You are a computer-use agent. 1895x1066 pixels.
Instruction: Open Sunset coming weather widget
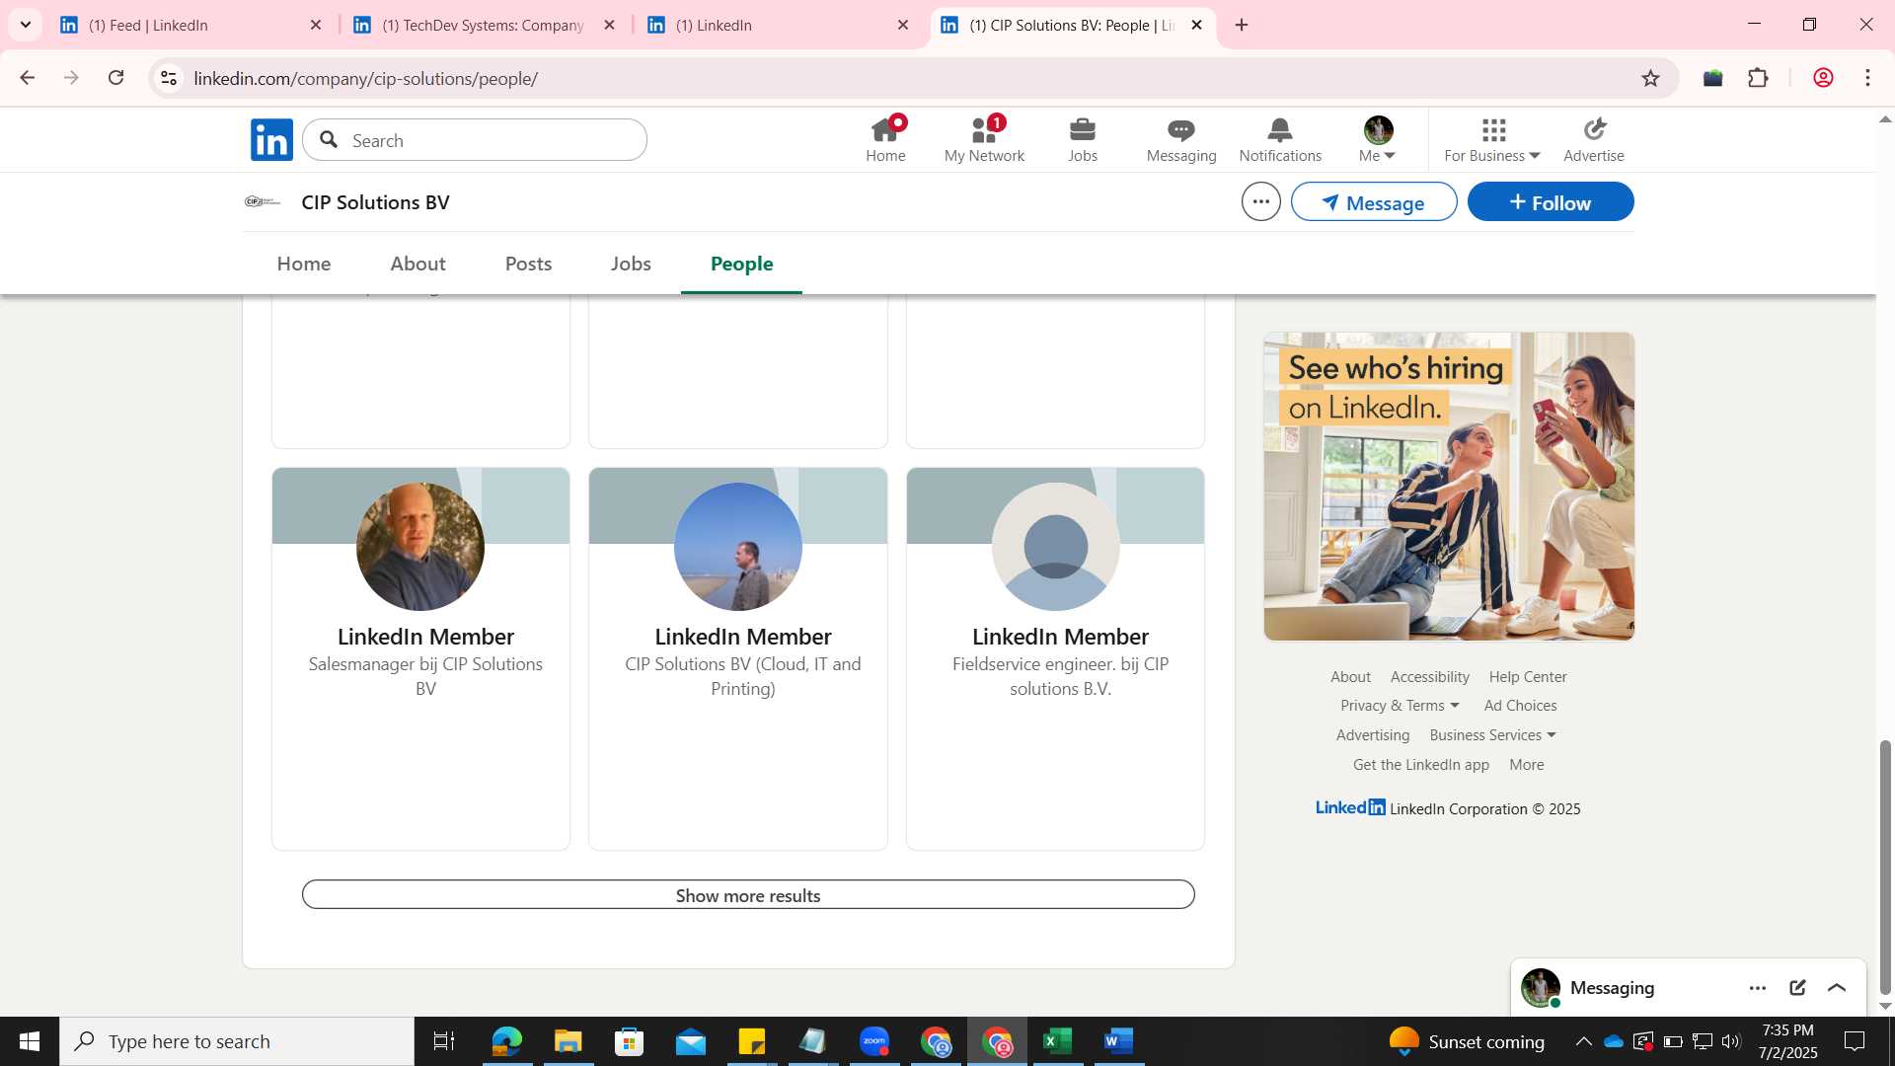1467,1041
